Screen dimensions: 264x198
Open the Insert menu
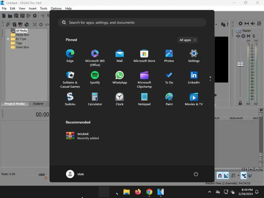tap(32, 9)
